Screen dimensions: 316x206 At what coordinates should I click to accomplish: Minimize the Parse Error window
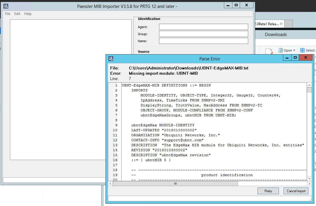287,58
